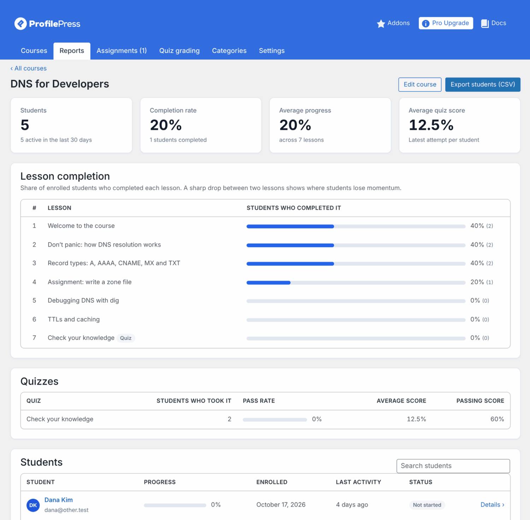The width and height of the screenshot is (530, 520).
Task: Click "dana@other.test" email
Action: coord(66,510)
